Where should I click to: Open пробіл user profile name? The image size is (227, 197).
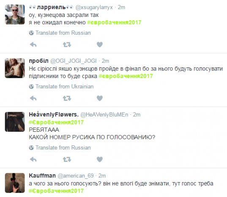pyautogui.click(x=38, y=61)
